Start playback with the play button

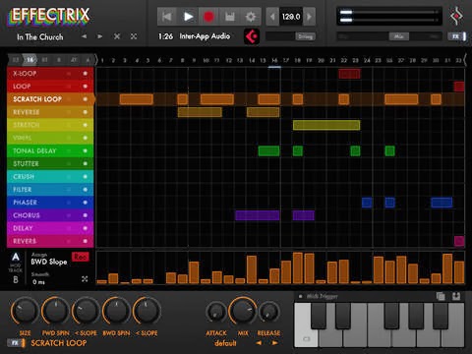click(188, 17)
